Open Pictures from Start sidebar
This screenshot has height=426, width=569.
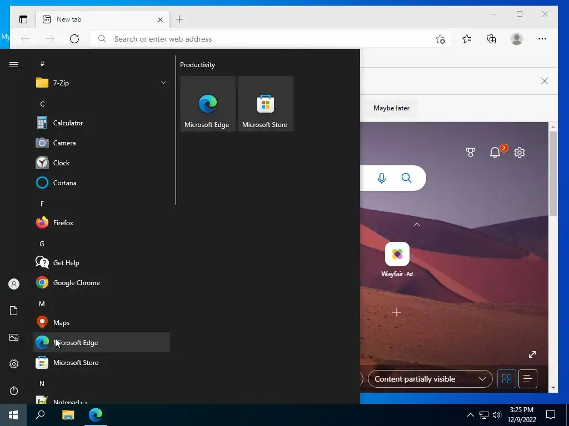click(x=14, y=337)
